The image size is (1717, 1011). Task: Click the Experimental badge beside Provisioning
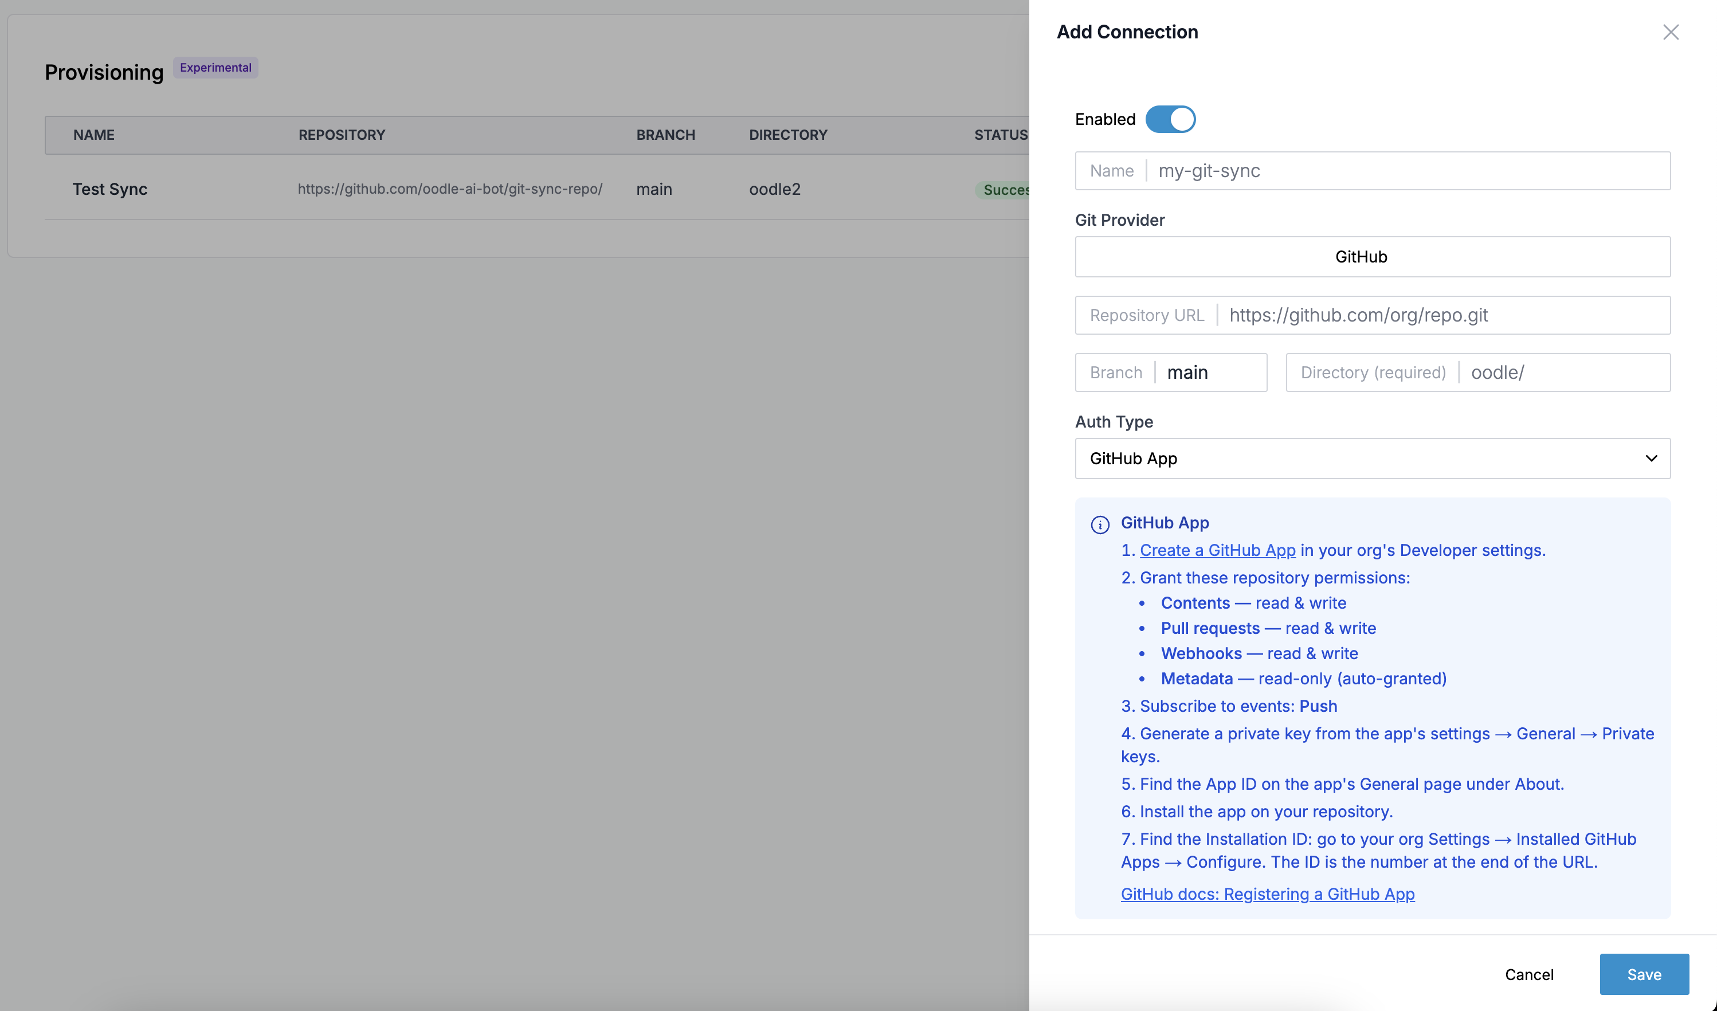coord(215,68)
